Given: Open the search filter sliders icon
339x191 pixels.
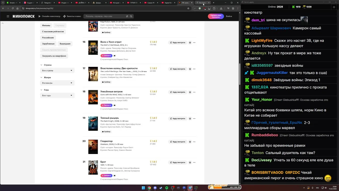Looking at the screenshot, I should (x=127, y=16).
